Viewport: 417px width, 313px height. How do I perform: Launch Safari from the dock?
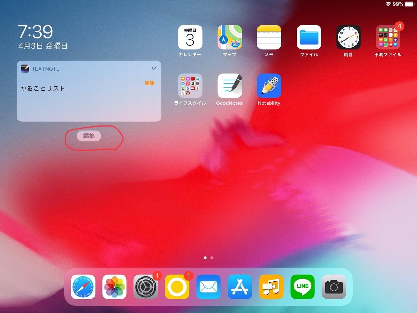[83, 287]
